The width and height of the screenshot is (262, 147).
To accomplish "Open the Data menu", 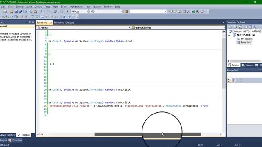I will (56, 7).
